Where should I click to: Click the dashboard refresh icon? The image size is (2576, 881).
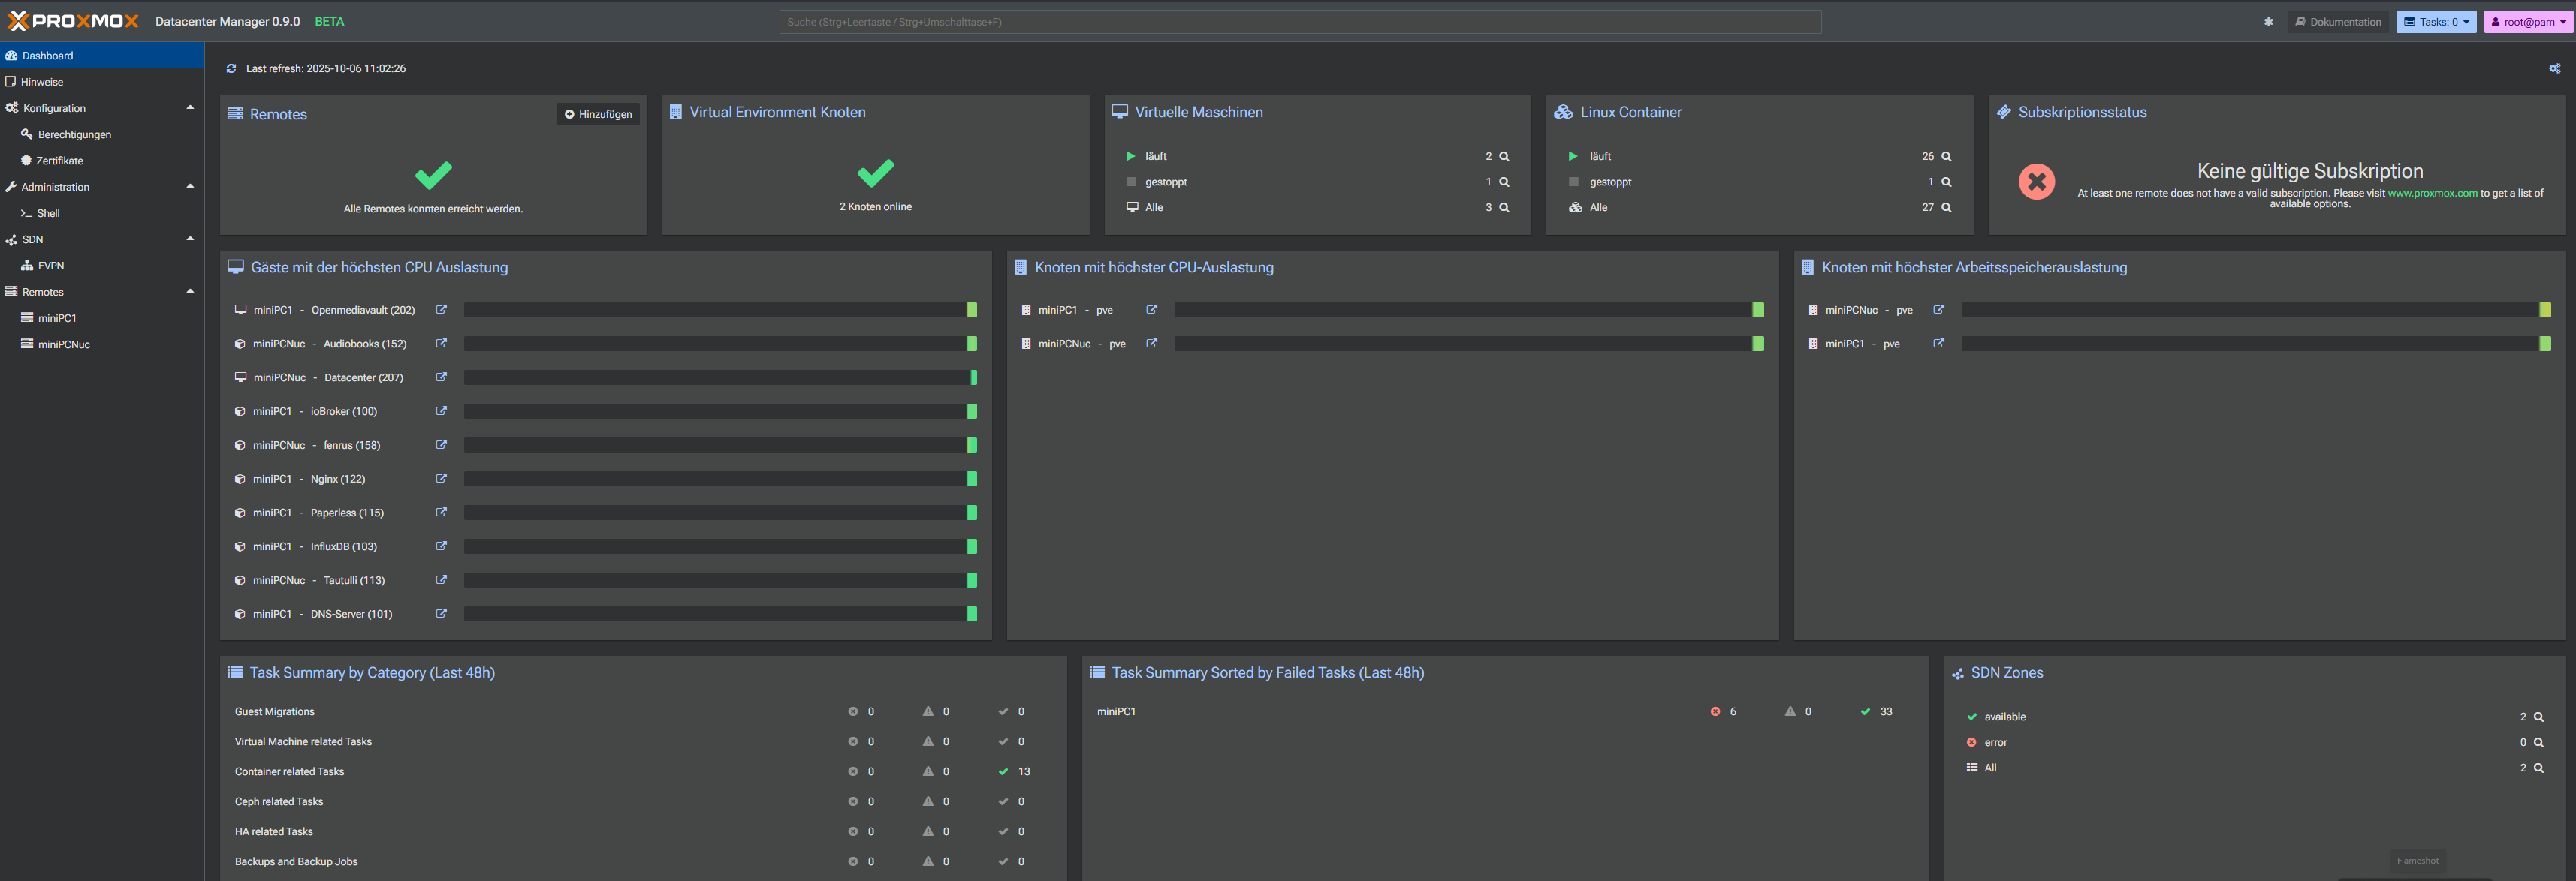231,69
